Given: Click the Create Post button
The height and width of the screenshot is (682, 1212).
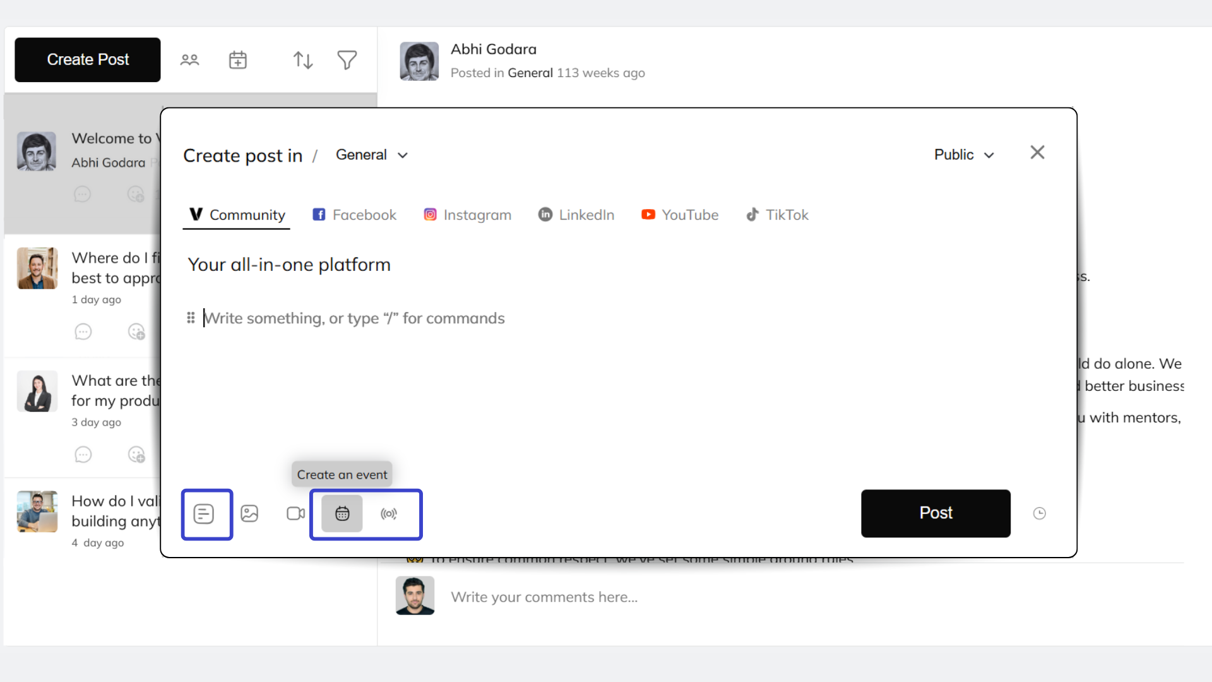Looking at the screenshot, I should [x=87, y=59].
